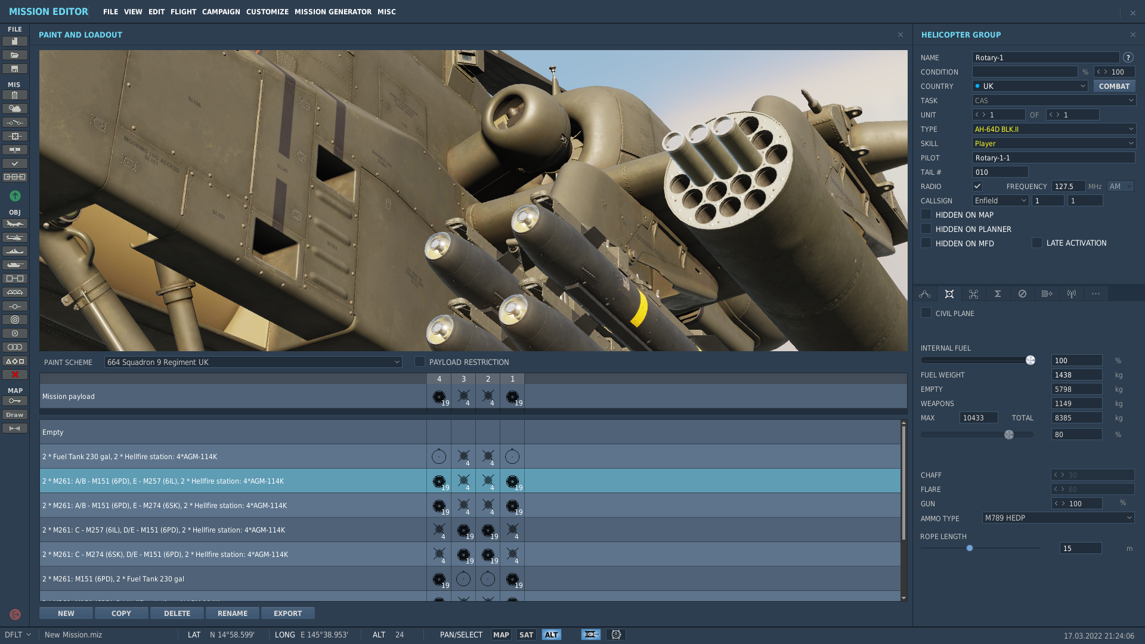This screenshot has height=644, width=1145.
Task: Open the AH-64D BLK.II type dropdown
Action: tap(1054, 129)
